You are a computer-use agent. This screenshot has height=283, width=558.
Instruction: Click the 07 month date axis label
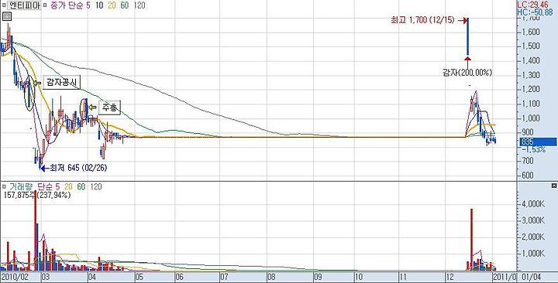pyautogui.click(x=224, y=277)
